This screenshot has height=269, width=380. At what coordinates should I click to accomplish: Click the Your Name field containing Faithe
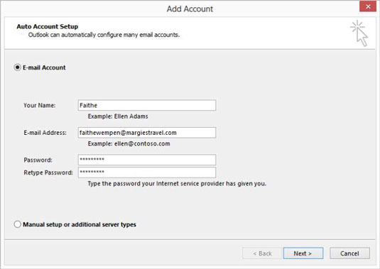click(x=147, y=105)
